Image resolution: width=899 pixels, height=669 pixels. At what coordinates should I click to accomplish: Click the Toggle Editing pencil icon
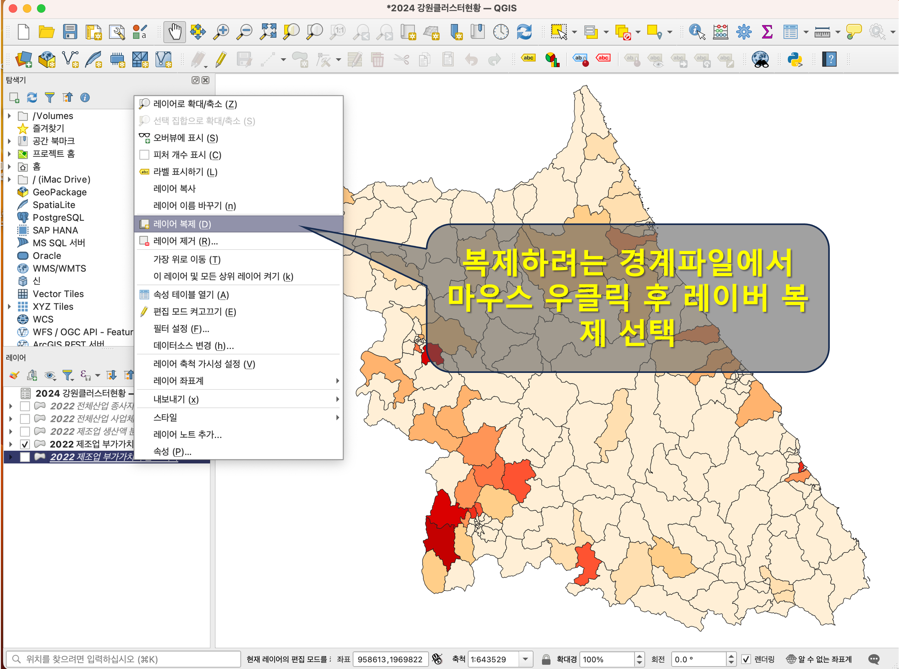[221, 60]
